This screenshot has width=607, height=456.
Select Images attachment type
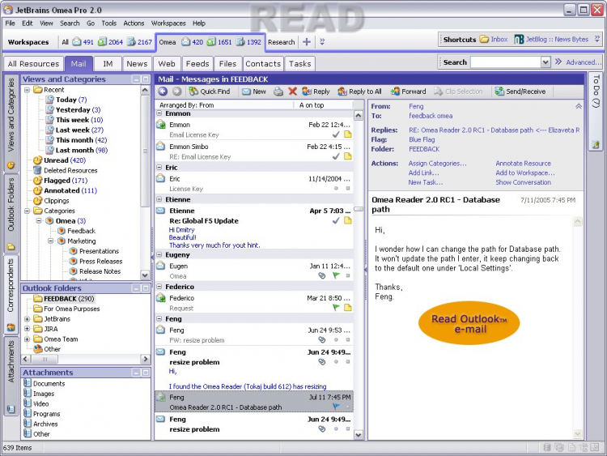pos(39,394)
